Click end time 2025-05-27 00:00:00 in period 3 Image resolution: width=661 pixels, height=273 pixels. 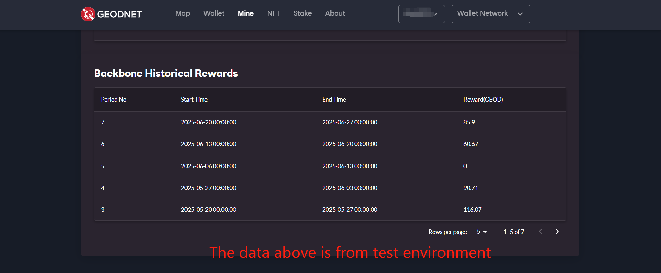[x=350, y=210]
